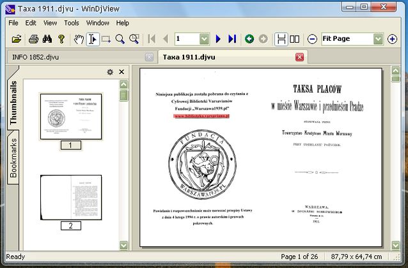Select page 2 thumbnail
The height and width of the screenshot is (268, 408).
(71, 197)
